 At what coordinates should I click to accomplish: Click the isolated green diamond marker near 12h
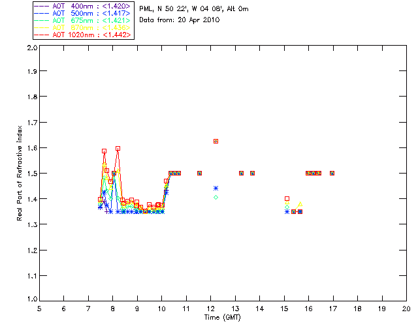click(x=216, y=198)
